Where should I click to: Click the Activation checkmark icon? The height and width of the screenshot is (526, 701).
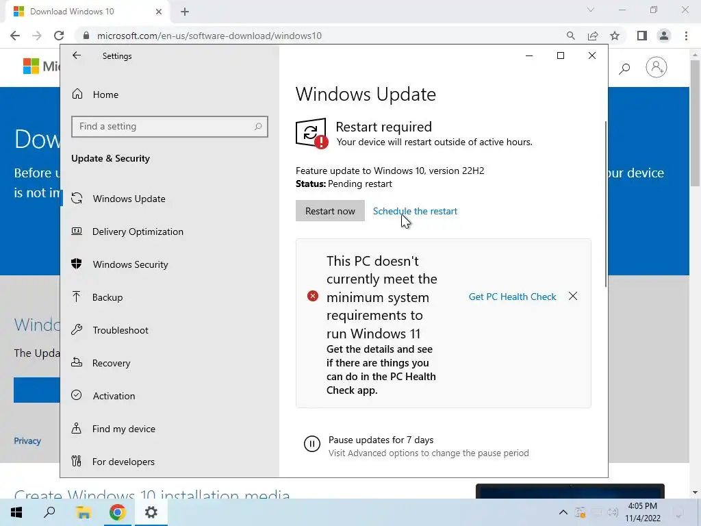click(x=77, y=395)
